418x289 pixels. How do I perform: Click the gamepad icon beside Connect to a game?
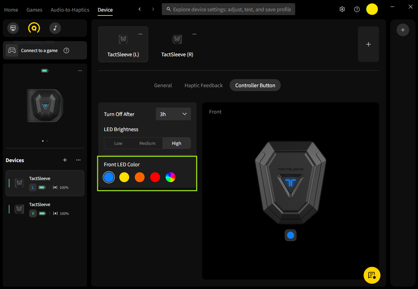tap(12, 51)
